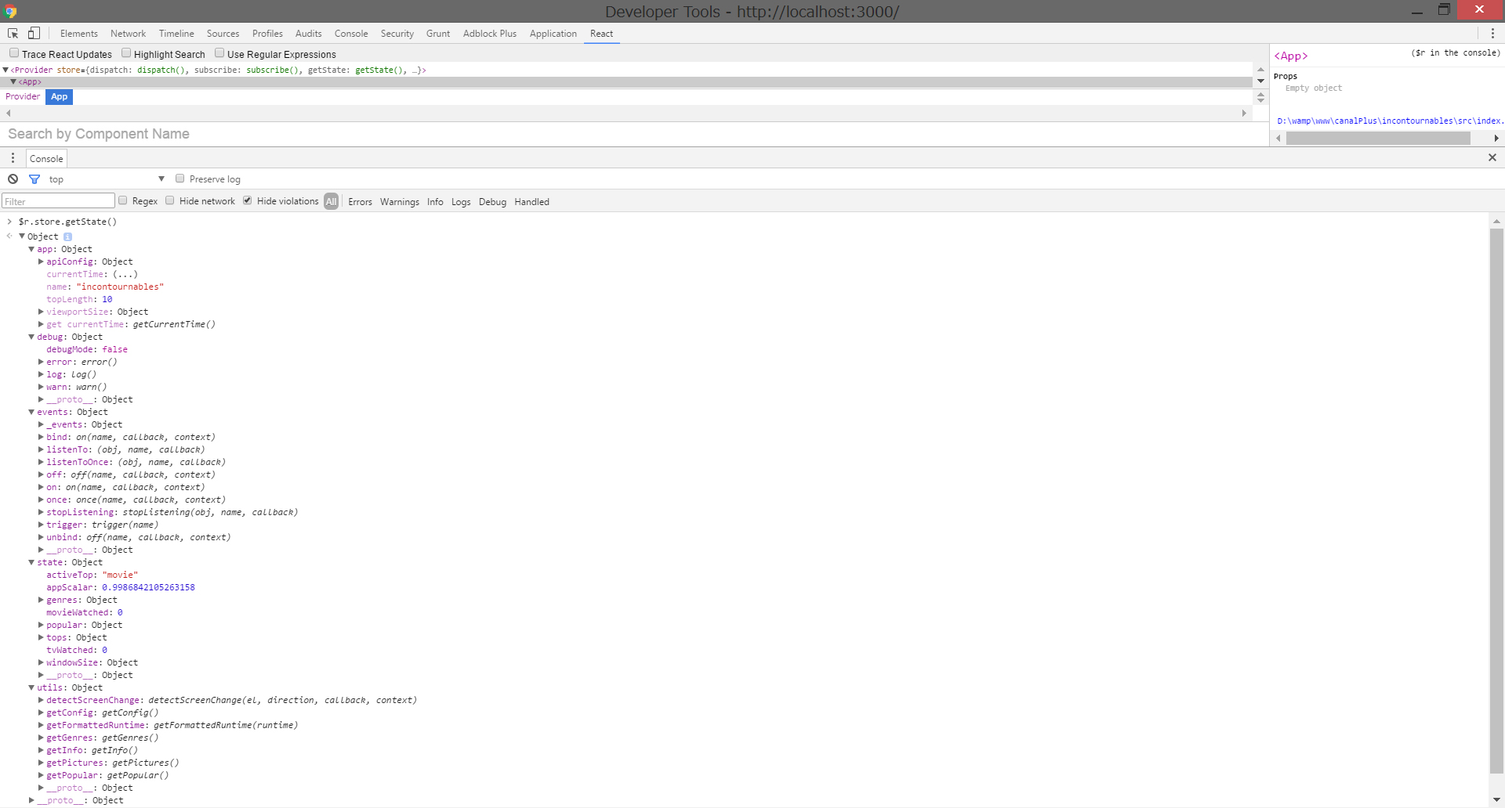Enable Trace React Updates checkbox
1505x808 pixels.
point(14,53)
